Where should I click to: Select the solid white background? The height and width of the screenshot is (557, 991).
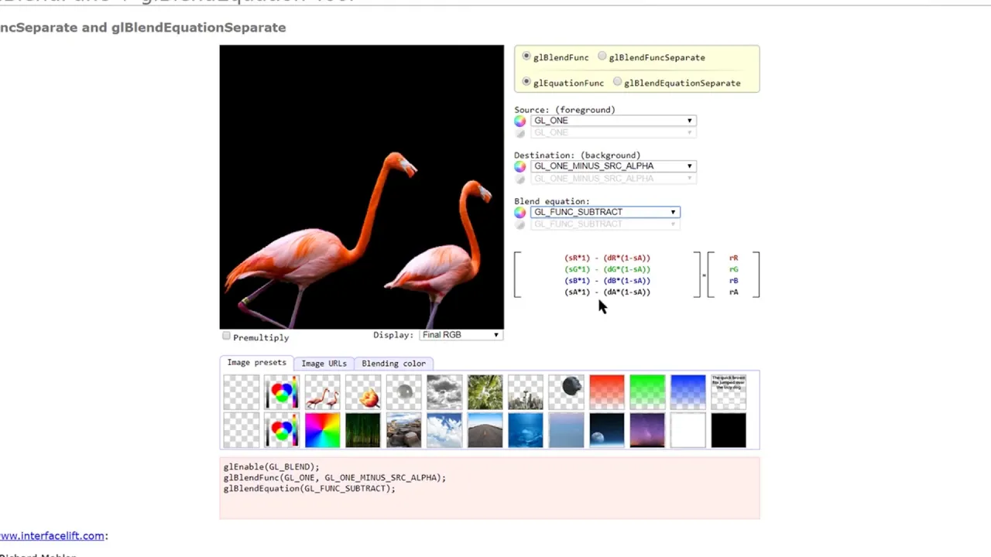coord(688,431)
